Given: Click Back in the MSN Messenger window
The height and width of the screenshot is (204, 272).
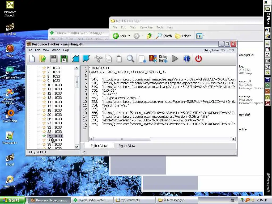Looking at the screenshot, I should (120, 36).
